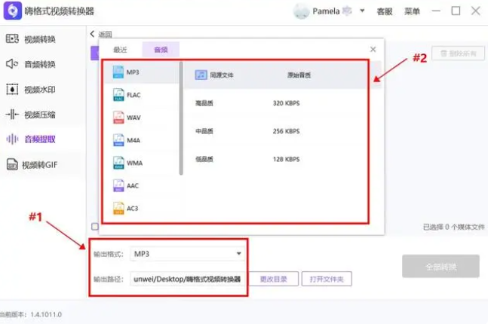Tick the select-all checkbox at bottom left
This screenshot has height=324, width=488.
coord(95,226)
